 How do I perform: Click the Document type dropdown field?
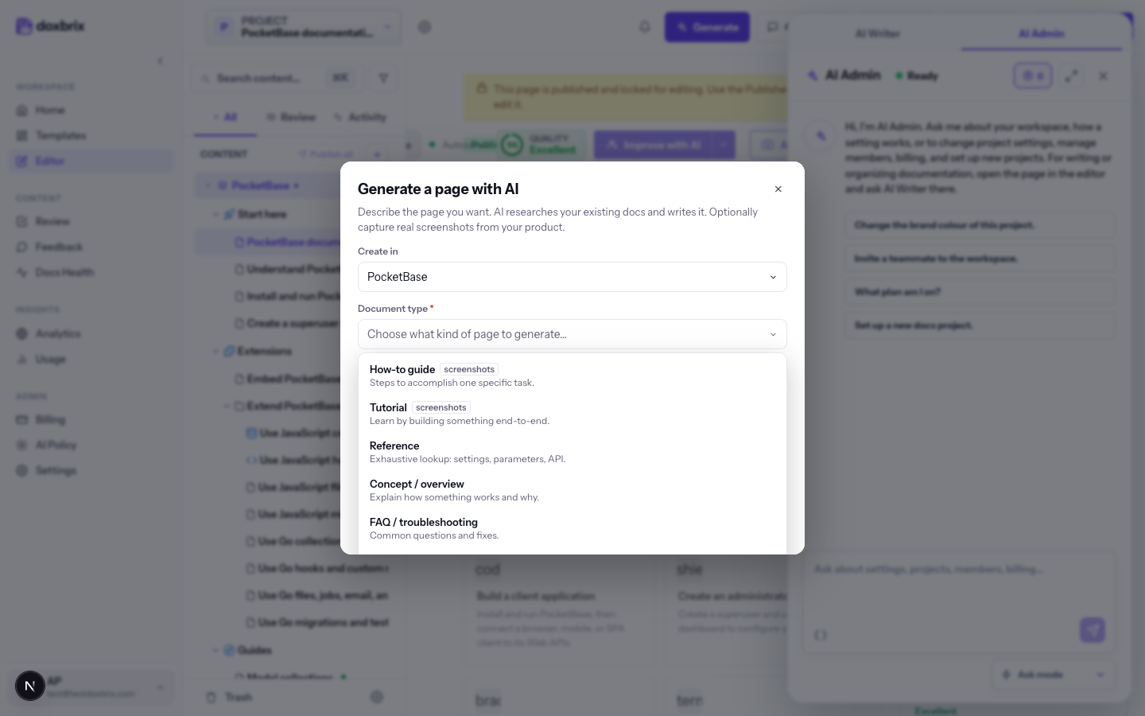pyautogui.click(x=572, y=334)
